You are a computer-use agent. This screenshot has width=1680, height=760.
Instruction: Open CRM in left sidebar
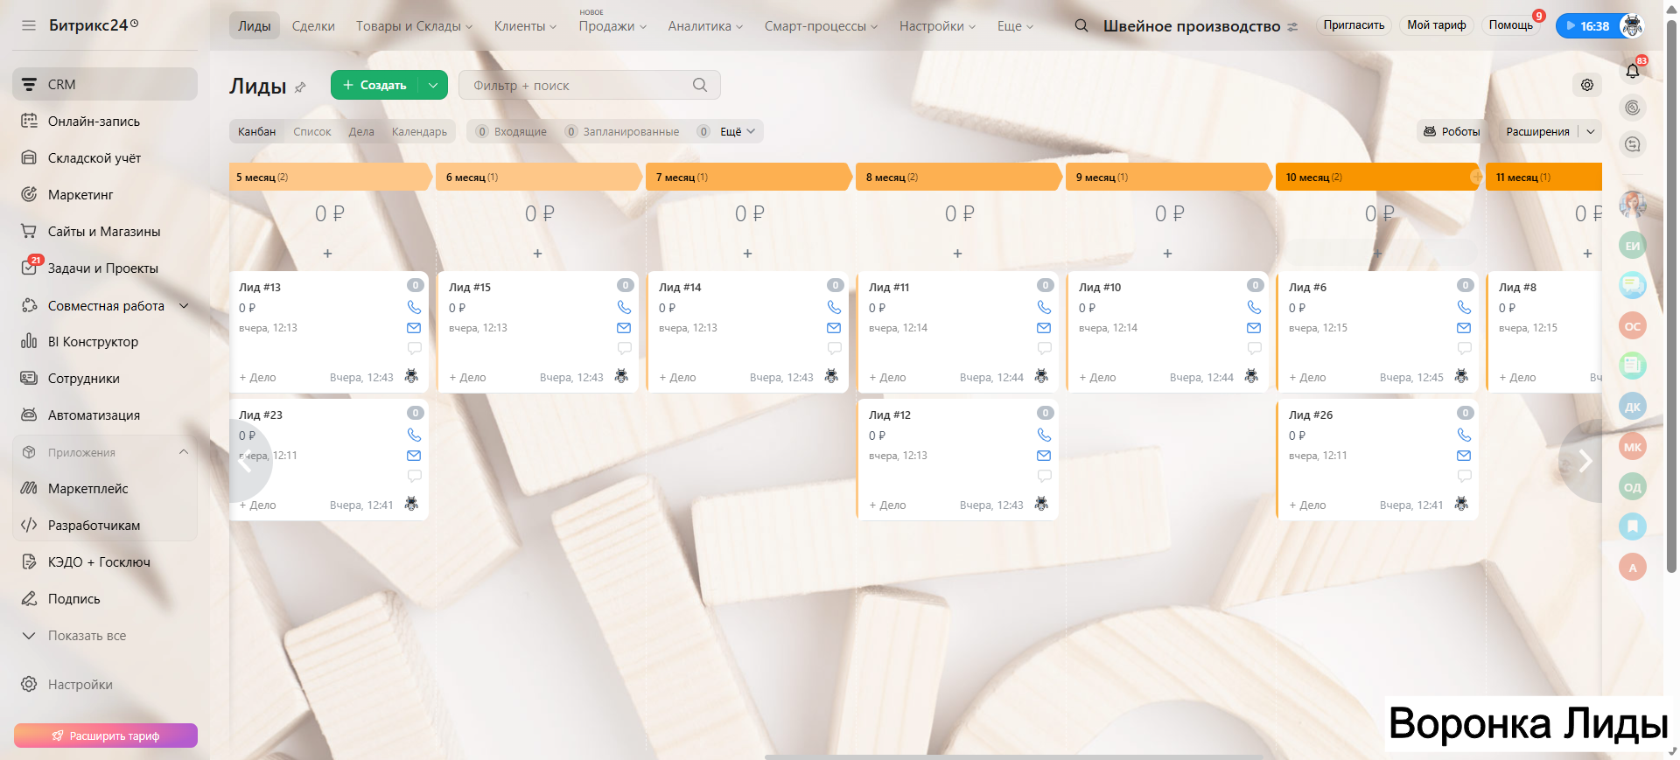click(105, 84)
